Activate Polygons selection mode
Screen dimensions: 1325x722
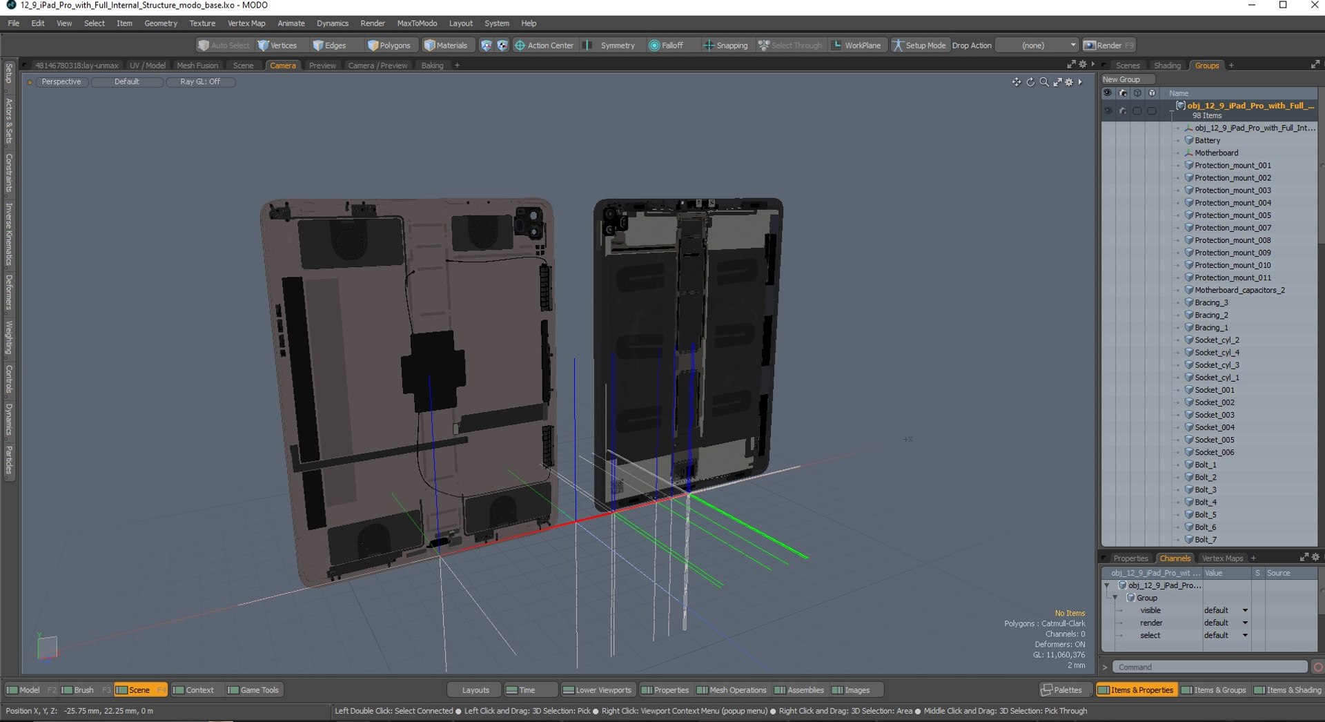click(x=389, y=46)
